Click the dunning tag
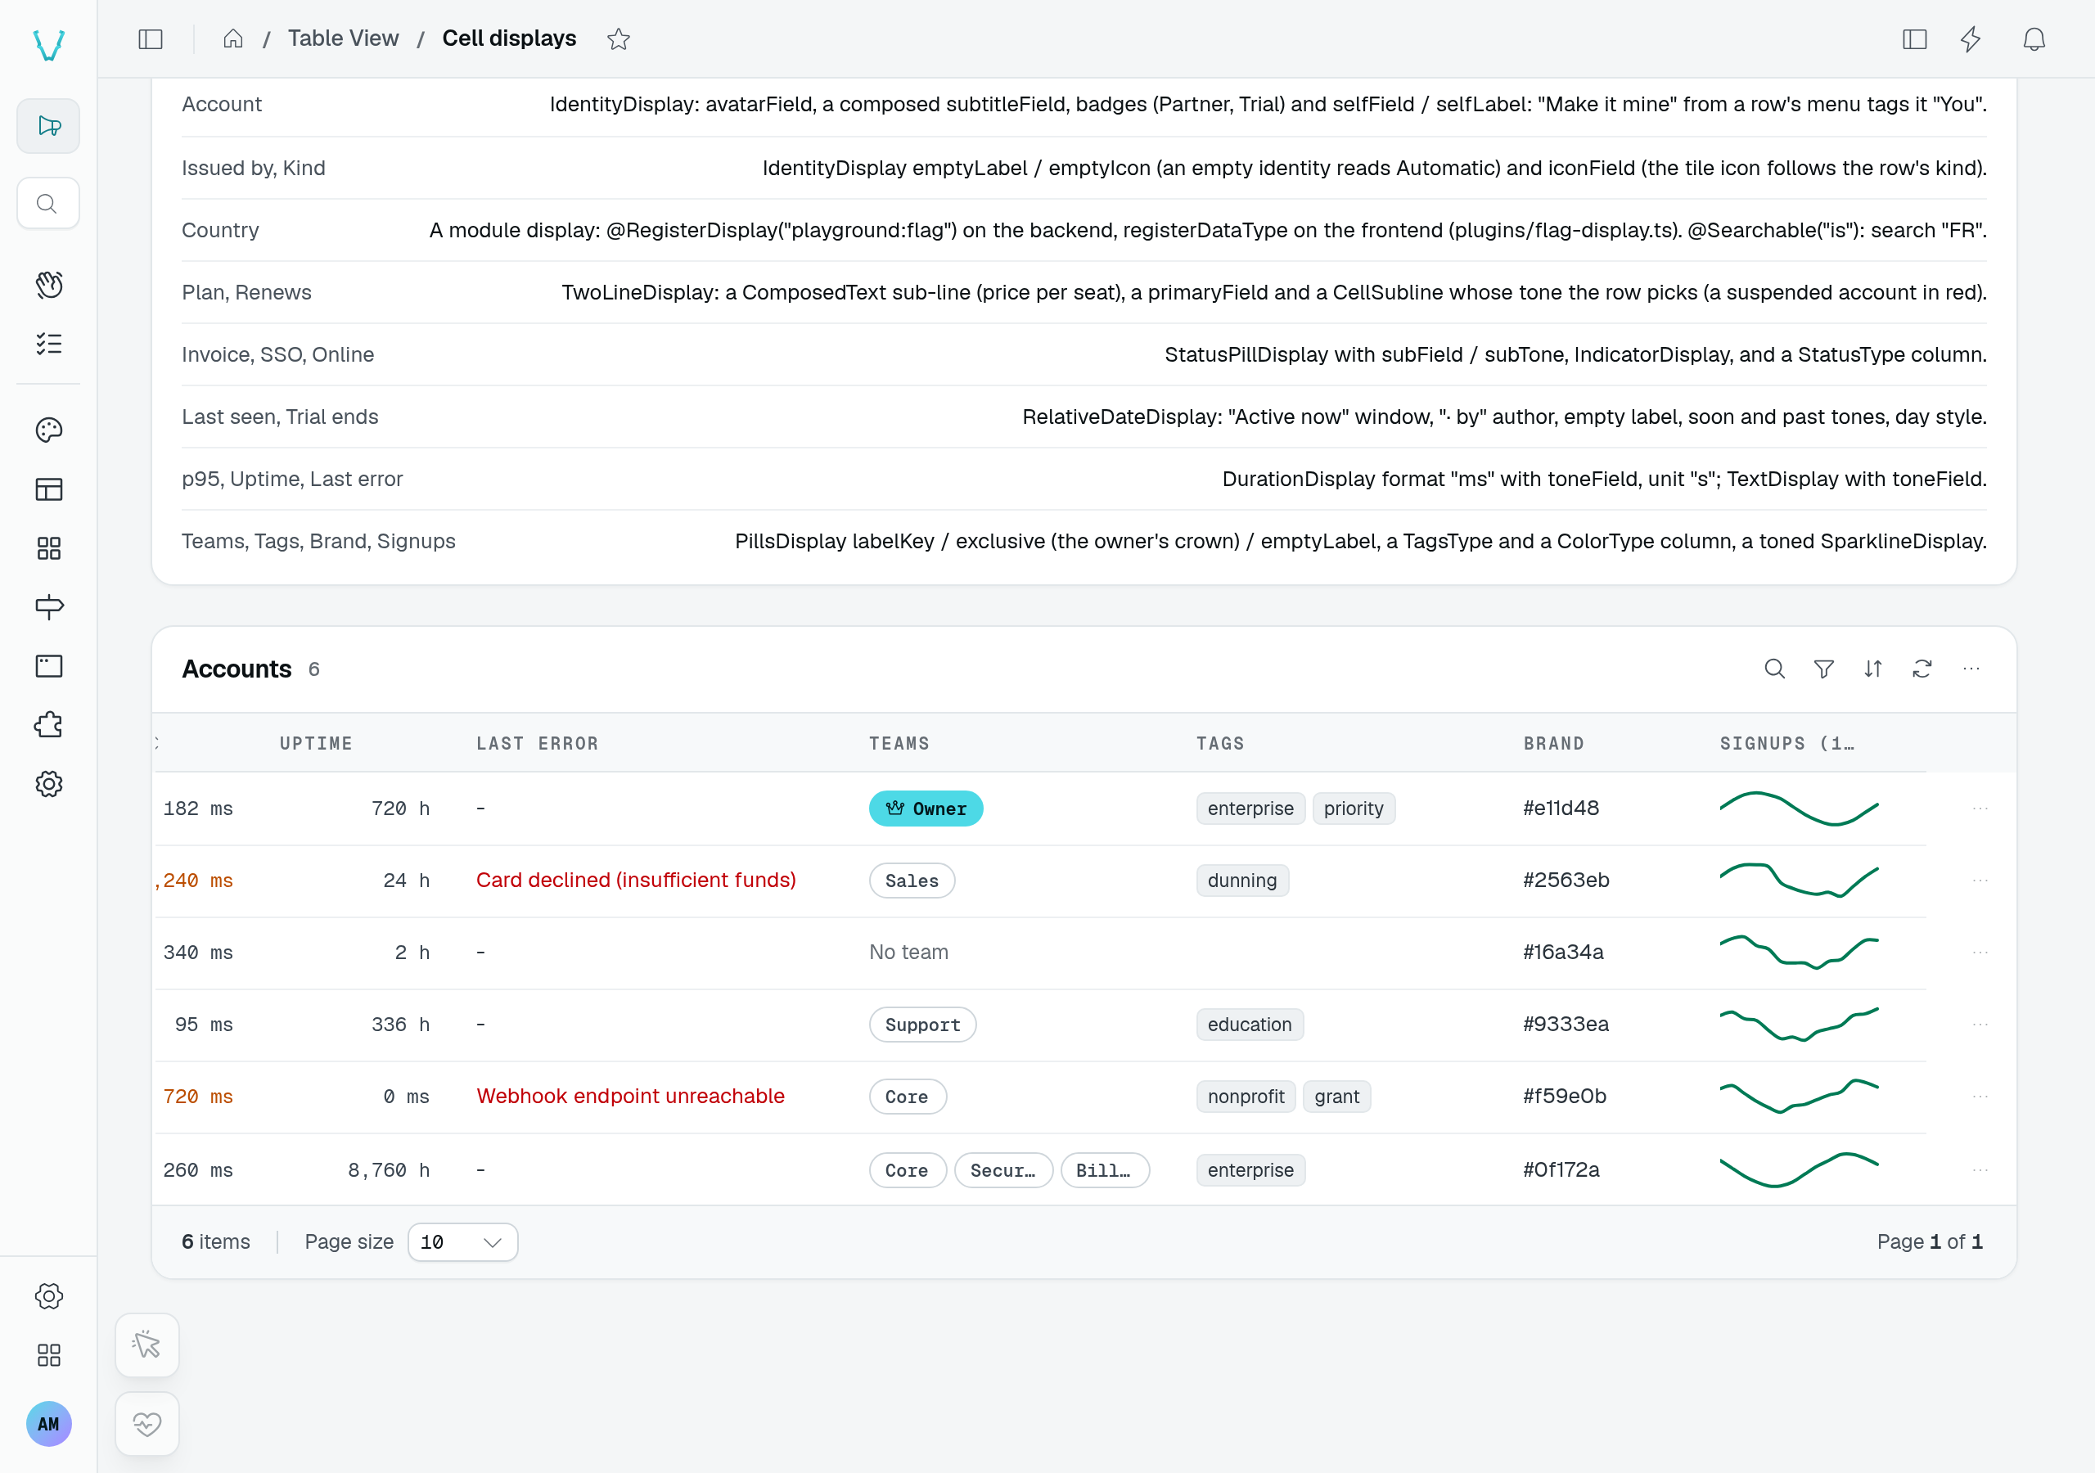The image size is (2095, 1473). click(1241, 881)
